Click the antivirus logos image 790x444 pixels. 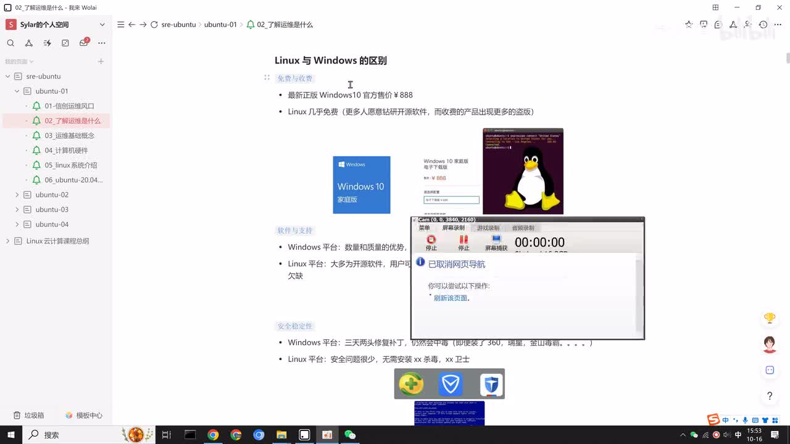[x=449, y=384]
